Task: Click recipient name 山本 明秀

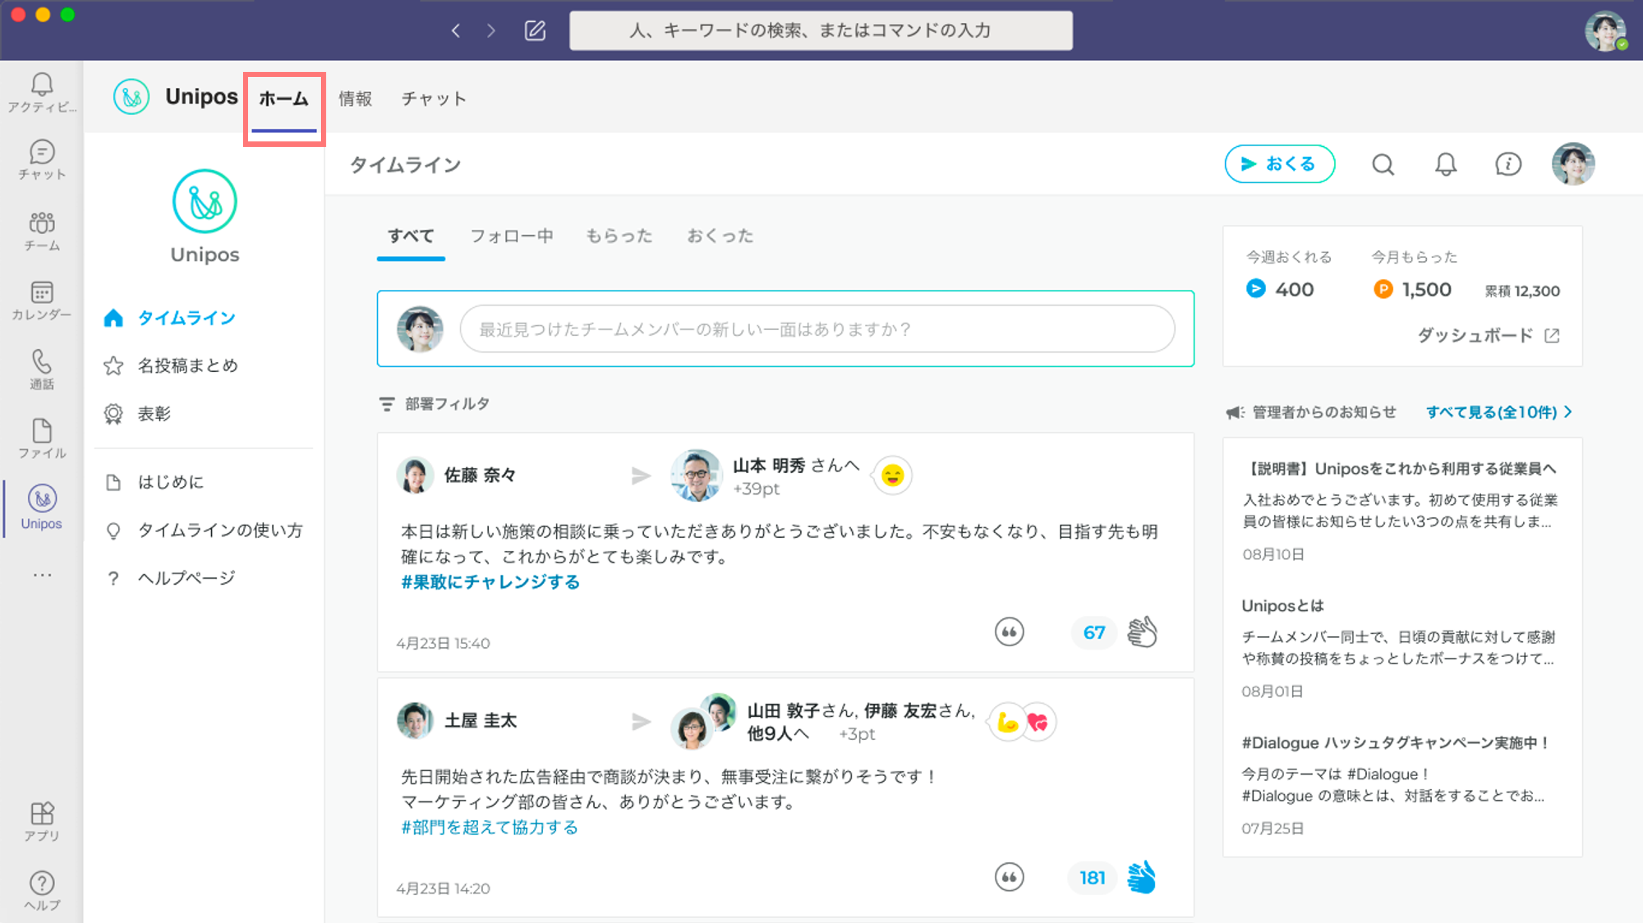Action: [769, 466]
